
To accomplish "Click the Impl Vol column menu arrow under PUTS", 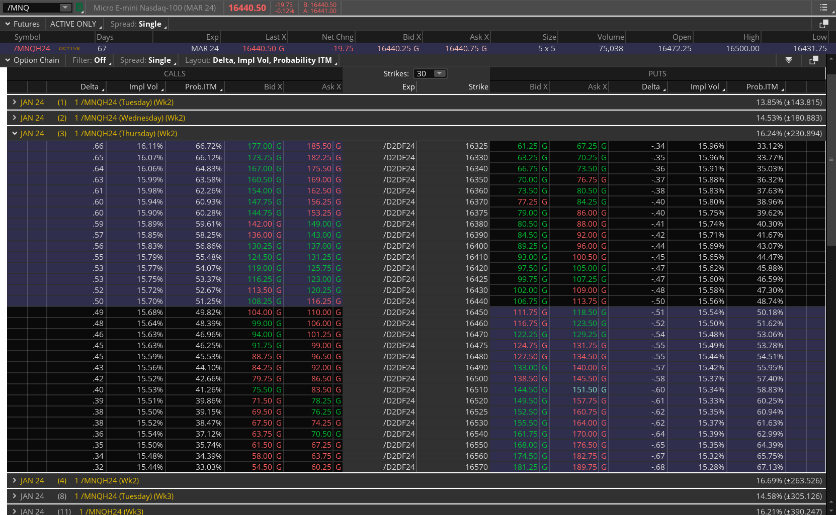I will coord(724,89).
